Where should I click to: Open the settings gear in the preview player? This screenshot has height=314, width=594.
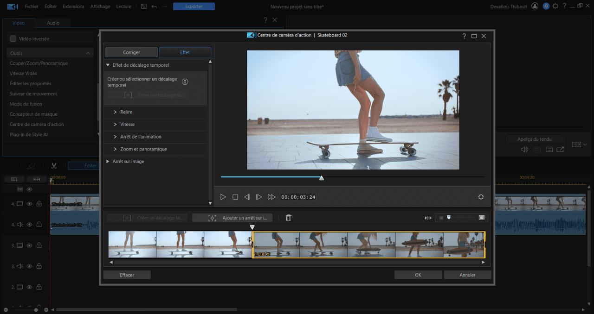pos(480,196)
